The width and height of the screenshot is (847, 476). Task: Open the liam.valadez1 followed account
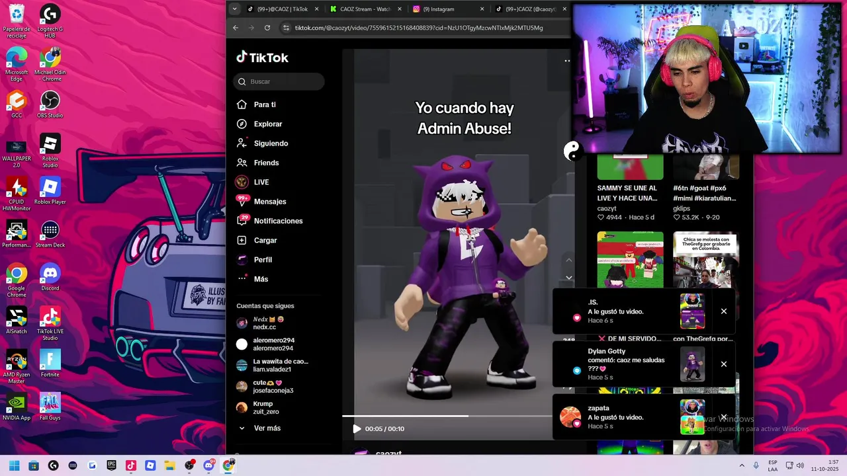point(272,366)
